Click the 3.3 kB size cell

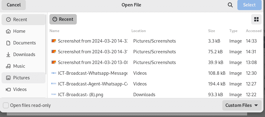(x=214, y=41)
